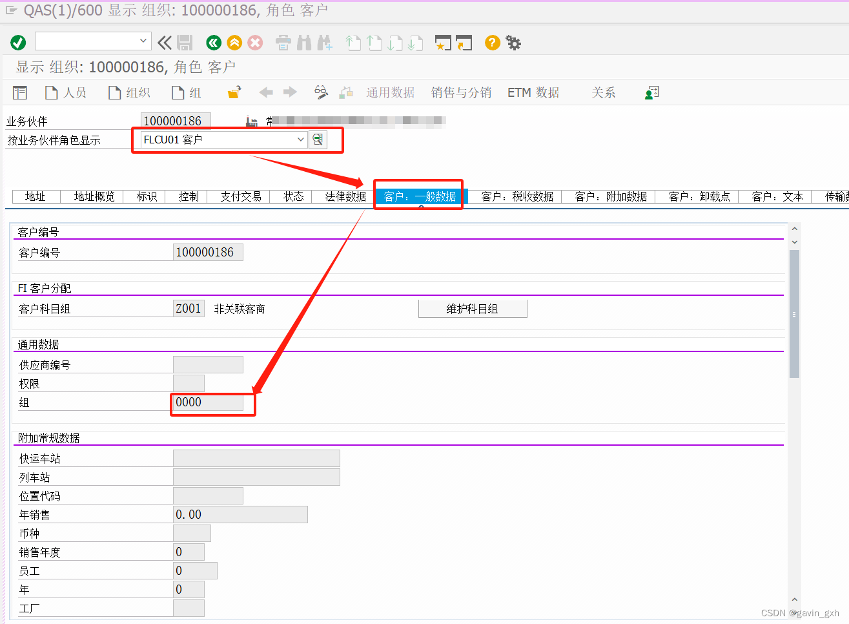
Task: Create new 人员 (Person) partner
Action: [x=65, y=92]
